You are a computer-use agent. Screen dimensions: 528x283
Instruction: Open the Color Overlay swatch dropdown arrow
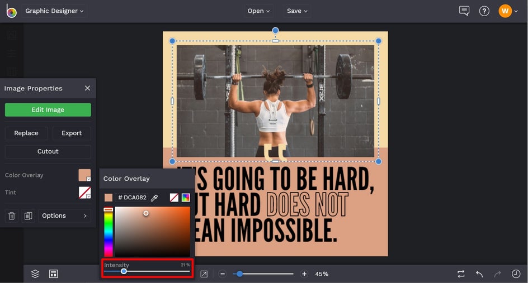pos(88,179)
